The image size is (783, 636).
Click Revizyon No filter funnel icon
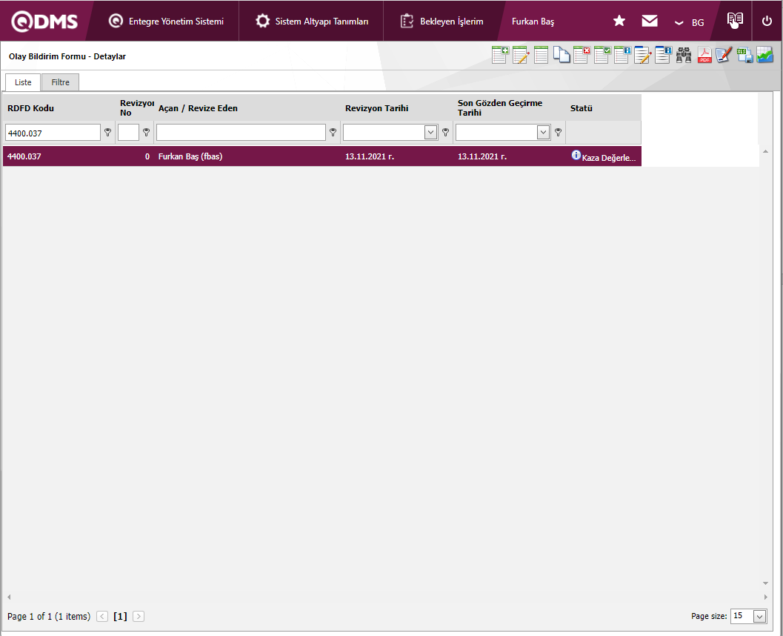[x=147, y=133]
